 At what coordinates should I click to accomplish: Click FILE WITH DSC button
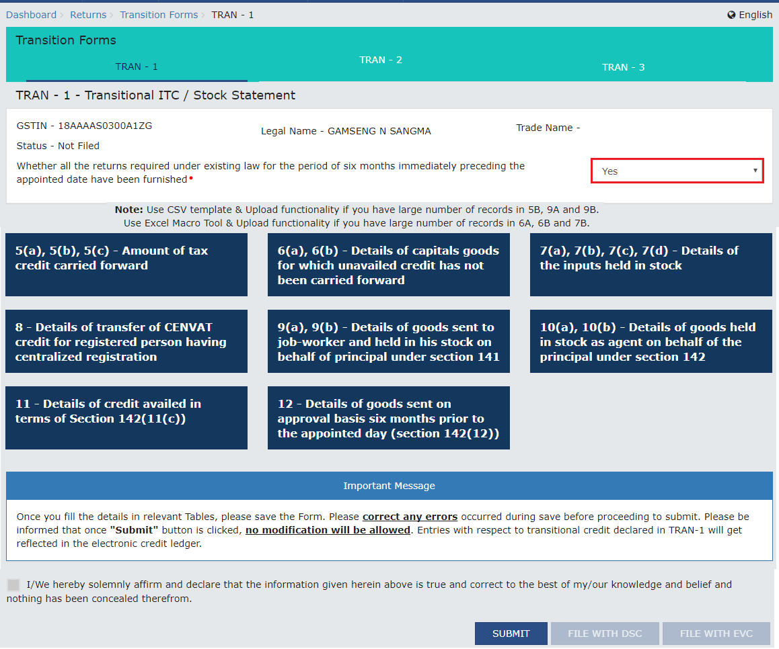605,634
